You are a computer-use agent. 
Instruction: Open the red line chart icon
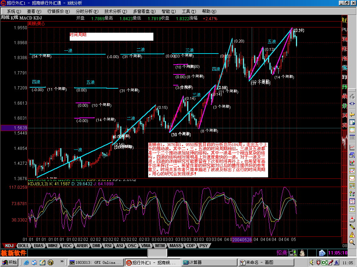point(352,147)
